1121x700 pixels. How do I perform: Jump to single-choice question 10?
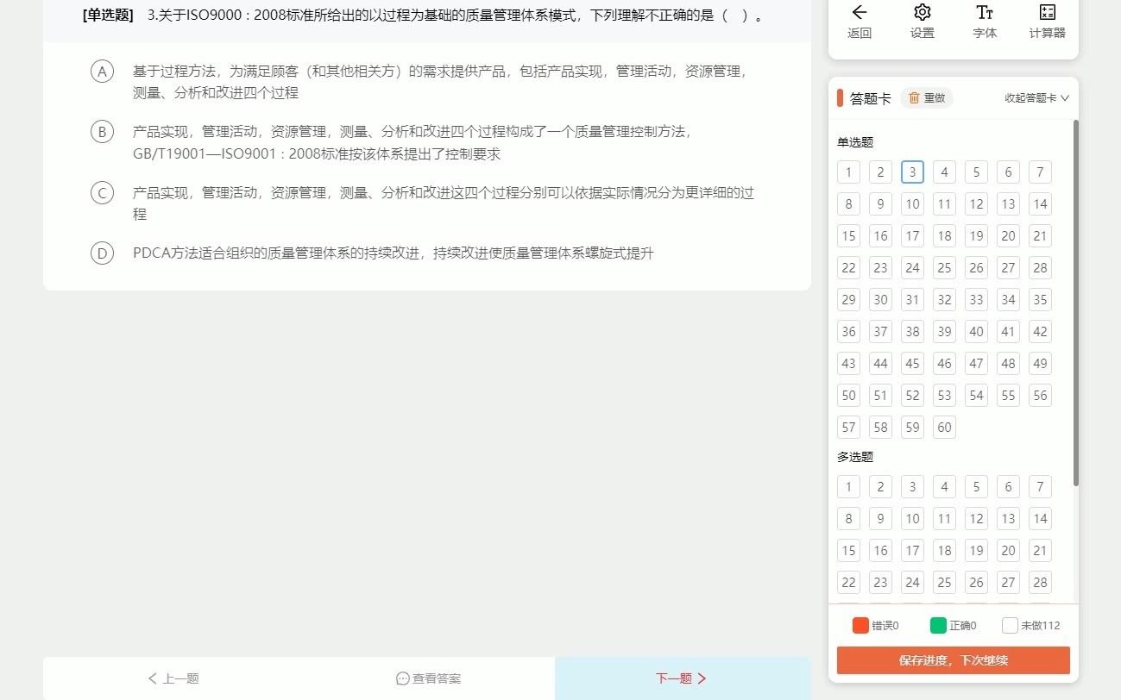912,203
